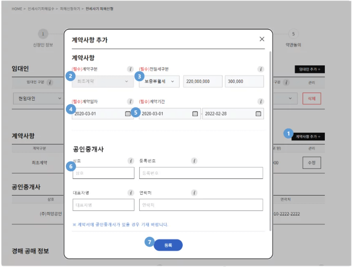Open the 계약구분 dropdown showing 최초계약

(x=103, y=81)
